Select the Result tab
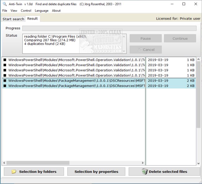This screenshot has height=184, width=202. pos(33,19)
